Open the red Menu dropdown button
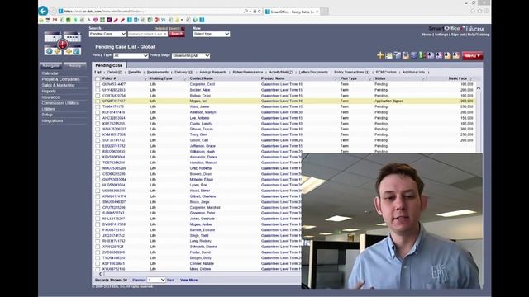 (472, 56)
